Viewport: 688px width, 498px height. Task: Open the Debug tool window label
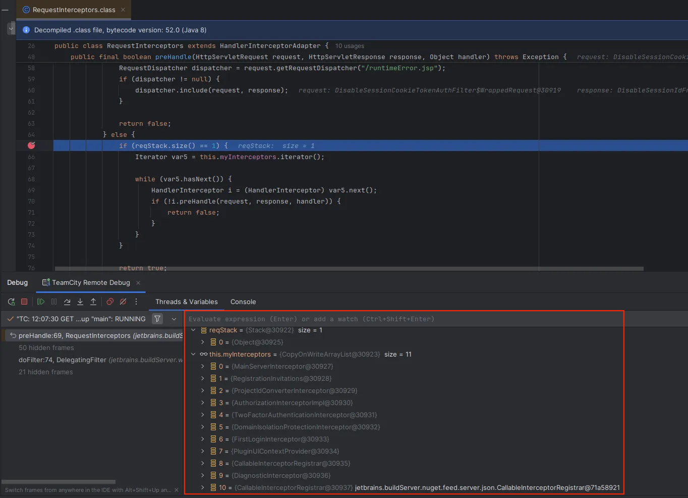(18, 282)
